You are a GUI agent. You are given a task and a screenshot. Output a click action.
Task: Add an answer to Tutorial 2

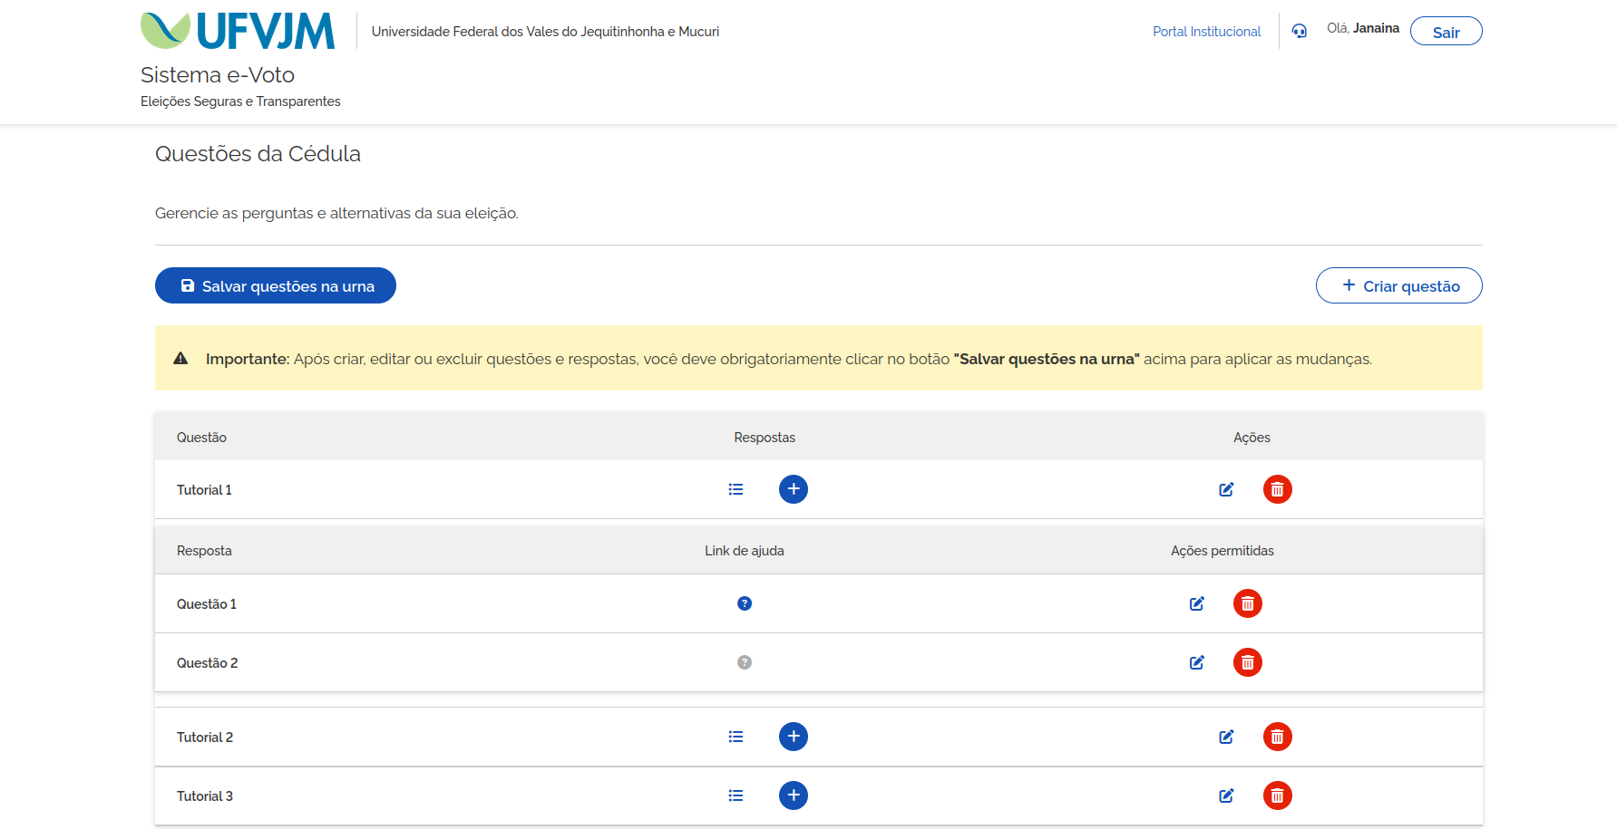click(x=794, y=737)
